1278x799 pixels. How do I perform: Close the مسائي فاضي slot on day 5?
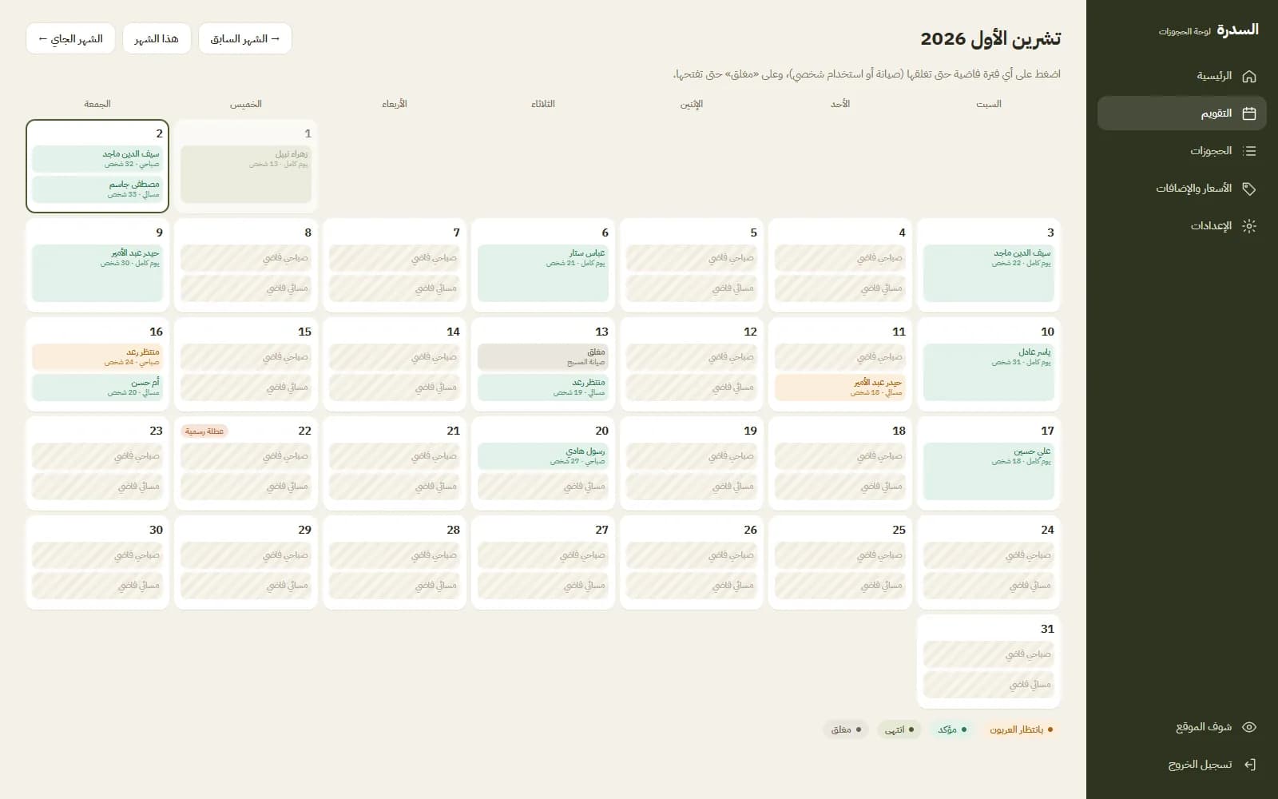click(692, 288)
